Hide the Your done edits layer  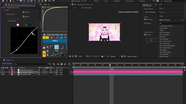2,75
